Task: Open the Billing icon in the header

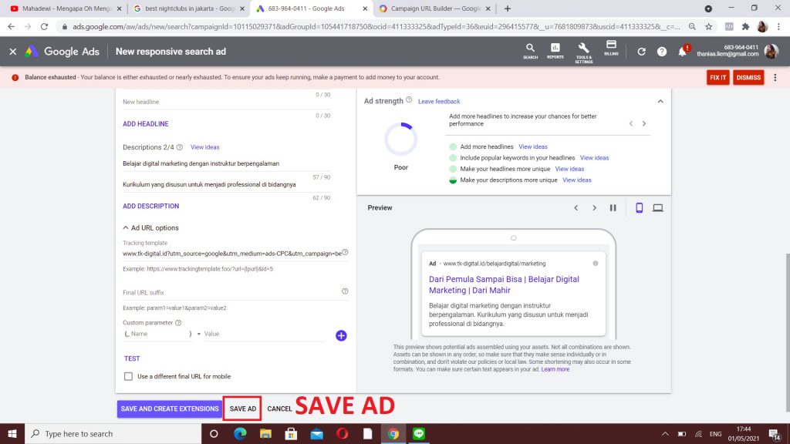Action: [x=611, y=48]
